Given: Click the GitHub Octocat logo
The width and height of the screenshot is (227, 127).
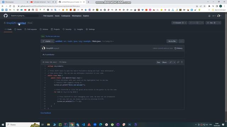Looking at the screenshot, I should pyautogui.click(x=6, y=16).
